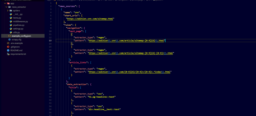Open pipelines.py from the explorer
256x116 pixels.
18,25
